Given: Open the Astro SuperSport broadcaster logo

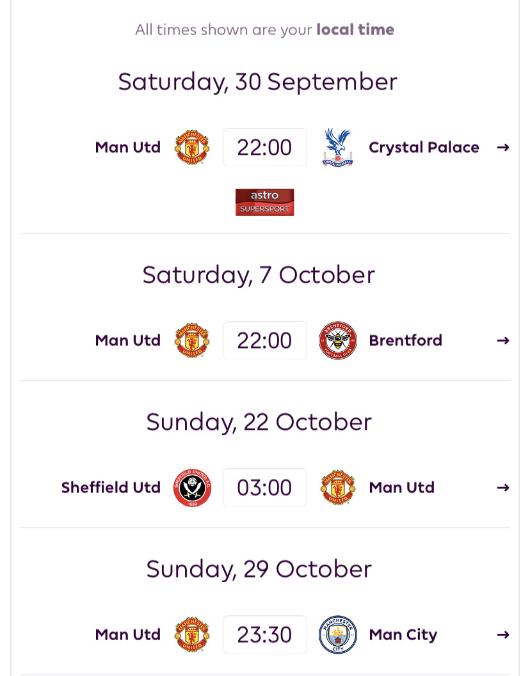Looking at the screenshot, I should point(264,202).
